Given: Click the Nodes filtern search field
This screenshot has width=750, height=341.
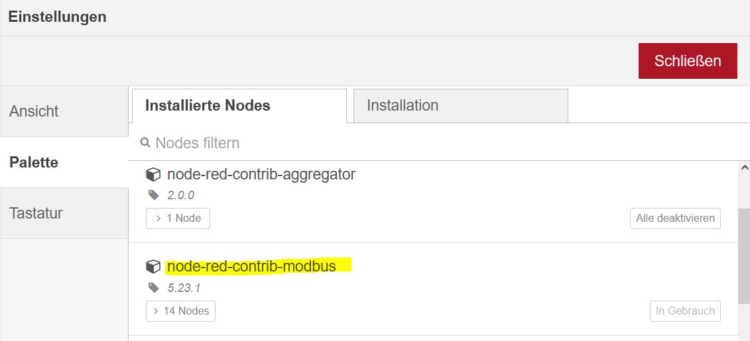Looking at the screenshot, I should click(x=439, y=142).
